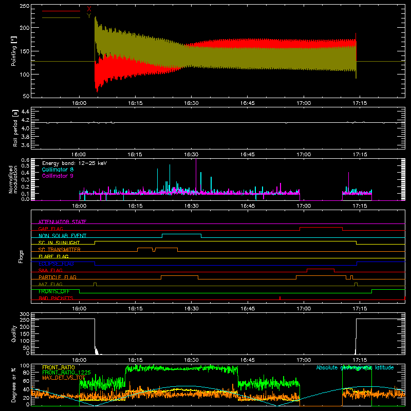The image size is (411, 411).
Task: Click the 150 tick on Quality axis
Action: click(25, 334)
